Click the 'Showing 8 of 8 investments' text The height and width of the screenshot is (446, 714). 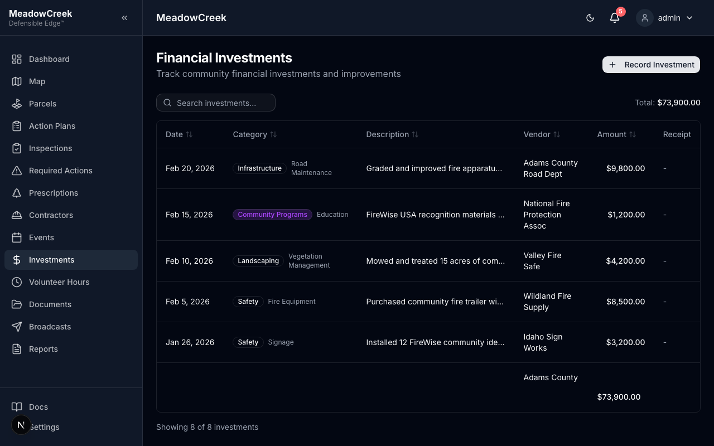pos(207,427)
